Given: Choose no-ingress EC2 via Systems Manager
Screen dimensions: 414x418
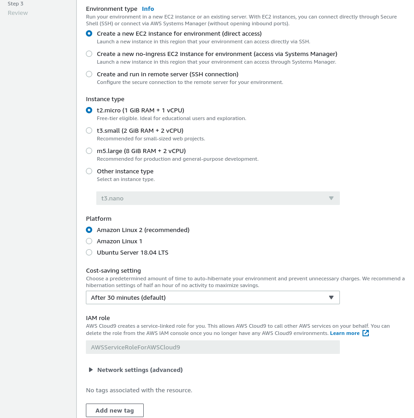Looking at the screenshot, I should [89, 54].
